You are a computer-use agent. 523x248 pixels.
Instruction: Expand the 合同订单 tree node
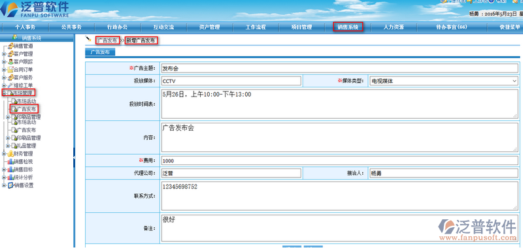tap(4, 70)
